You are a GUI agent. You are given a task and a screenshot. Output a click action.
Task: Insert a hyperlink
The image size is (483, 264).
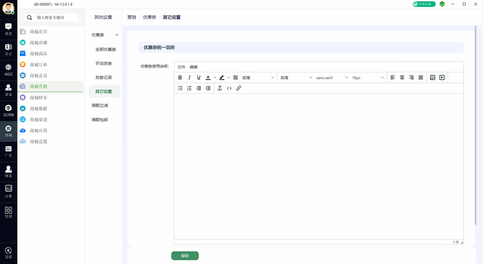(238, 88)
